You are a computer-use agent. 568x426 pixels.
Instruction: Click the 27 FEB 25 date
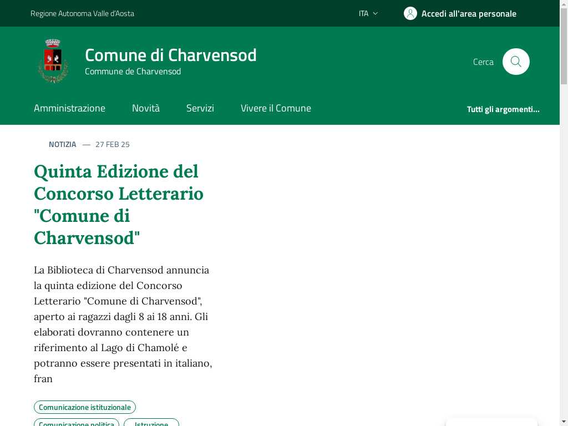pos(112,145)
